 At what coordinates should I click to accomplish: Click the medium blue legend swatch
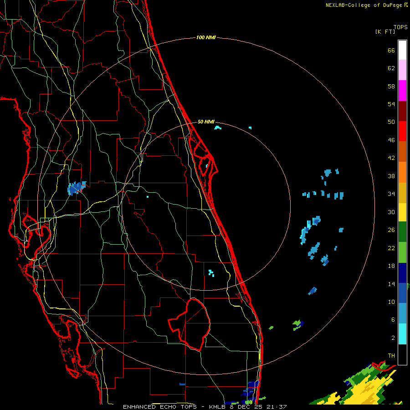click(402, 293)
